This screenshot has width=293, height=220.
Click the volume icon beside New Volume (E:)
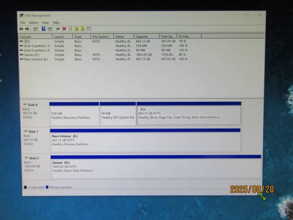(21, 59)
